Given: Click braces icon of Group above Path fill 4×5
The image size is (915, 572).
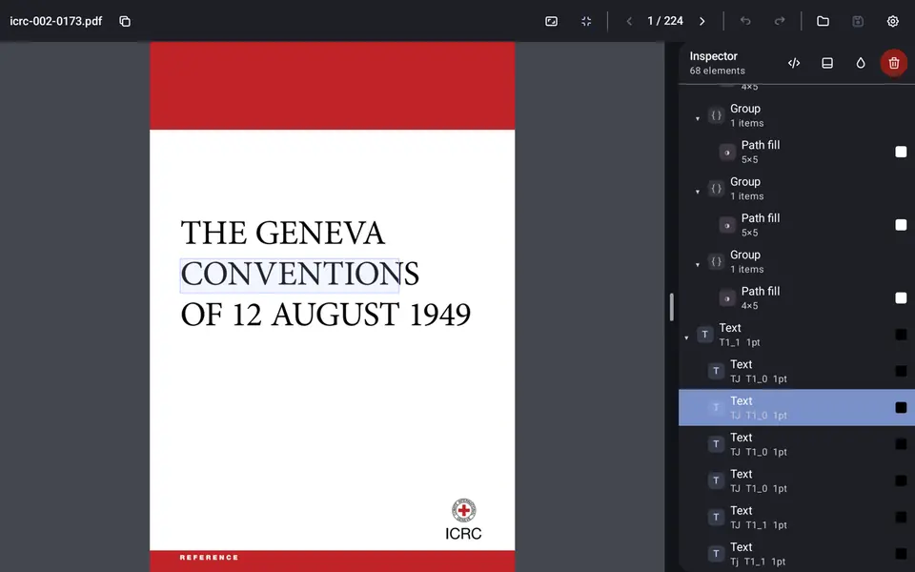Looking at the screenshot, I should (716, 261).
